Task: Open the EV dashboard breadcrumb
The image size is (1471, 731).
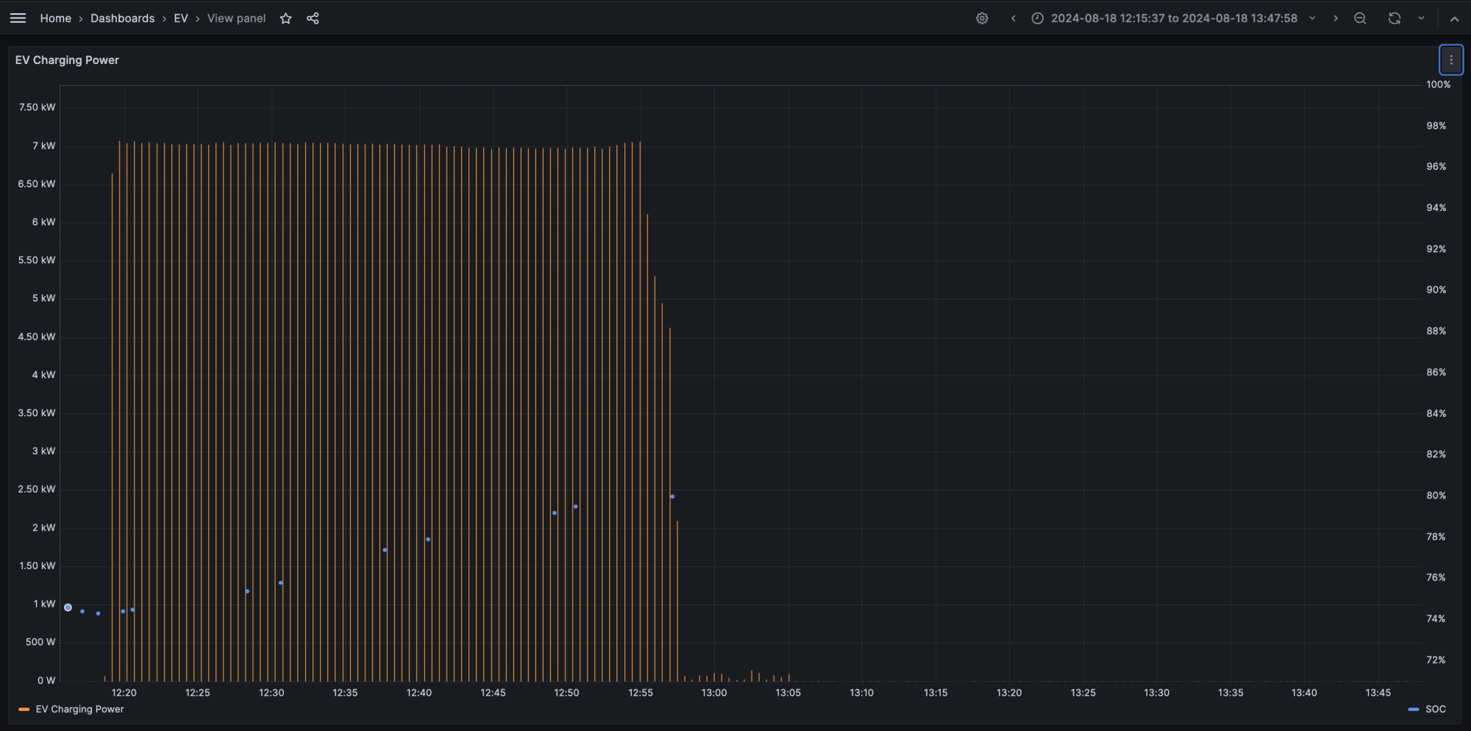Action: coord(181,18)
